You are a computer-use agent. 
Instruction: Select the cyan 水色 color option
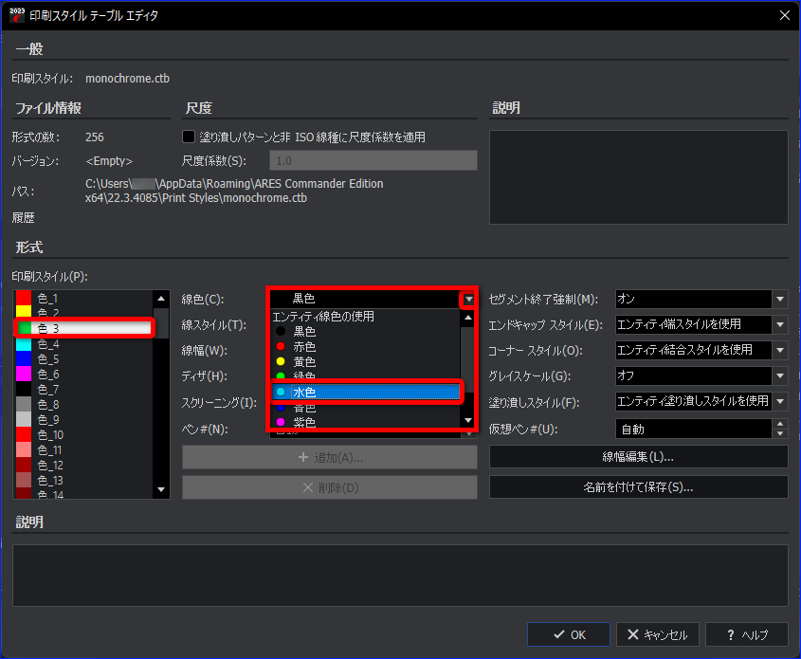(x=366, y=392)
